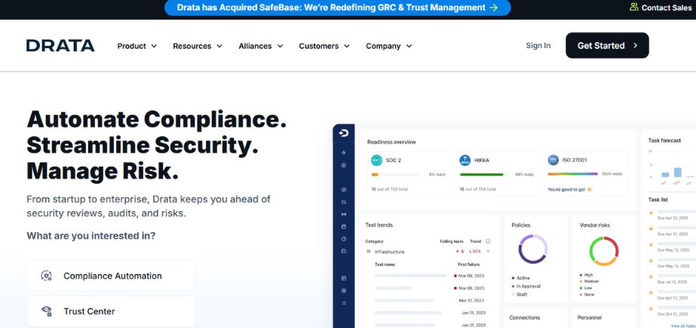
Task: Select the clock icon in the dashboard sidebar
Action: [x=344, y=239]
